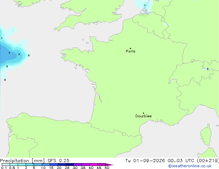Pick the 2–5 mm legend swatch
The image size is (219, 169).
[x=30, y=165]
